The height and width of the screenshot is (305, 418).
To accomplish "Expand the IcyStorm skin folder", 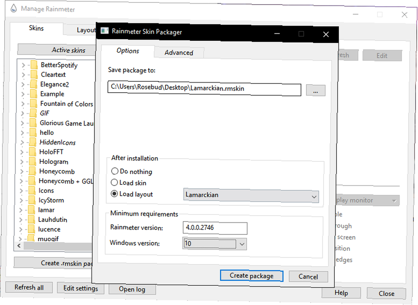I will tap(21, 200).
